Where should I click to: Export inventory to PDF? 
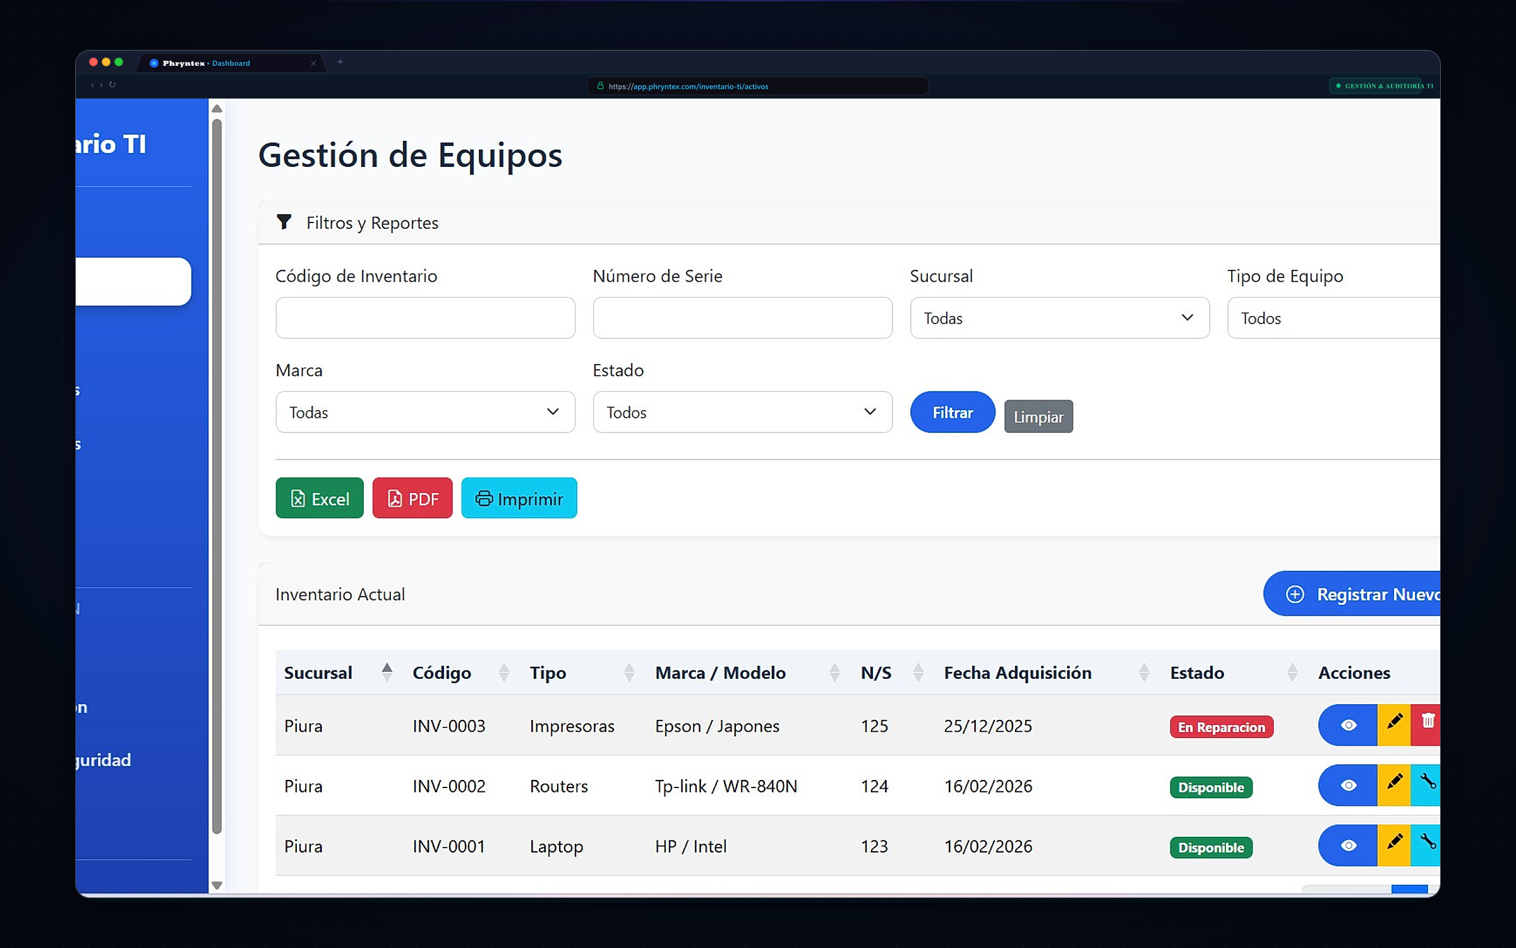pyautogui.click(x=412, y=498)
